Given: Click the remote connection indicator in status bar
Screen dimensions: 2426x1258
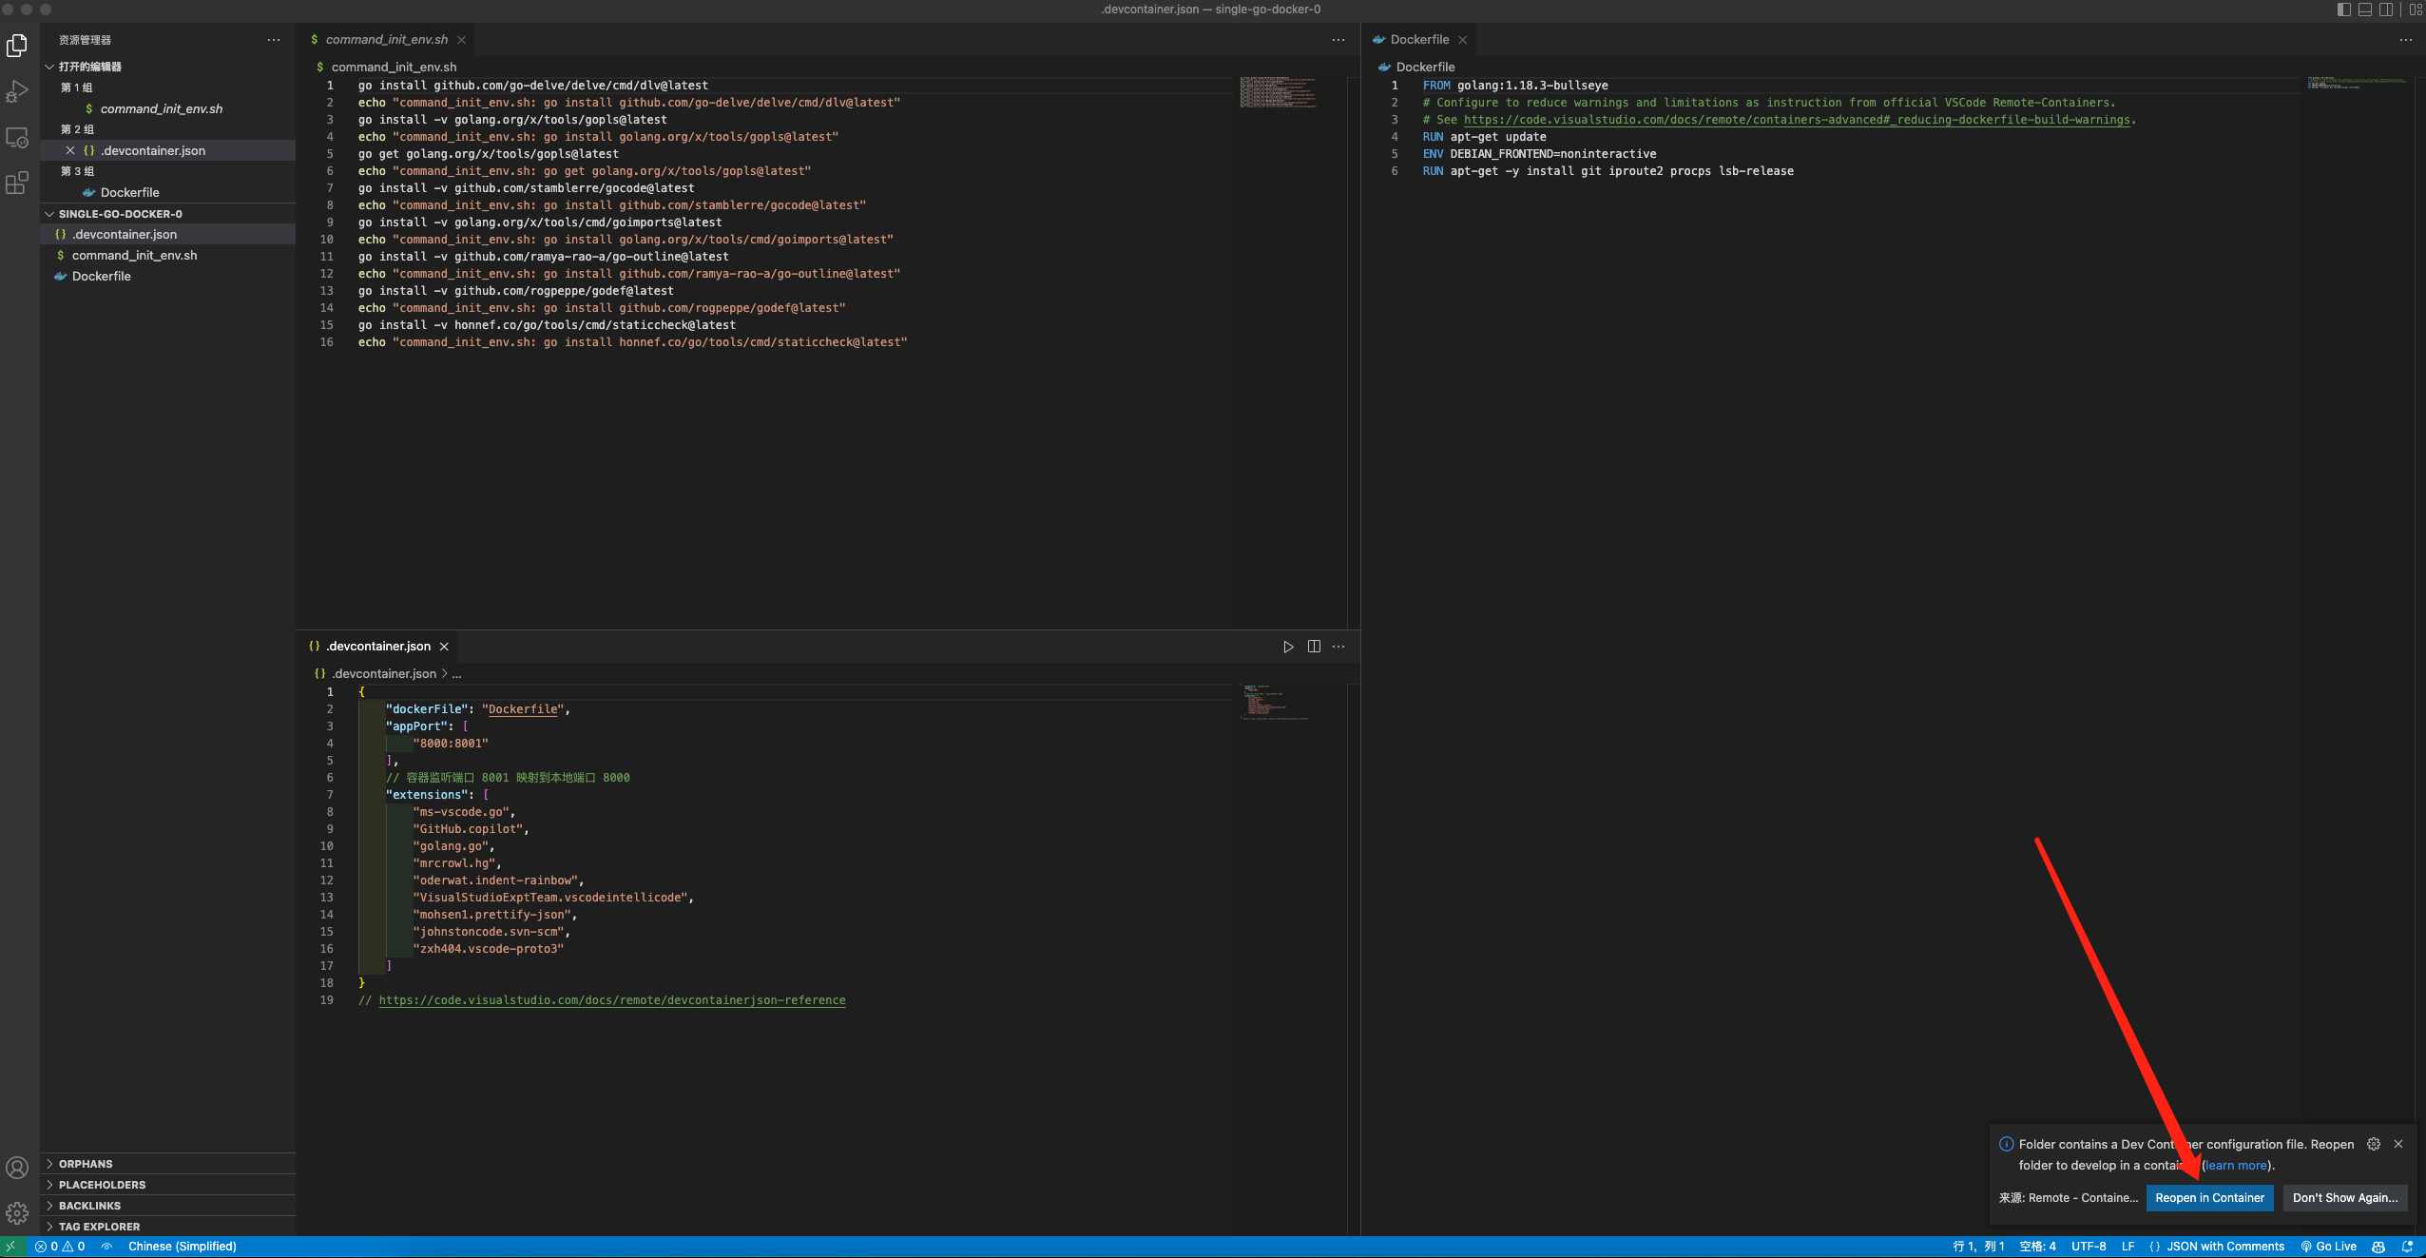Looking at the screenshot, I should click(x=13, y=1246).
